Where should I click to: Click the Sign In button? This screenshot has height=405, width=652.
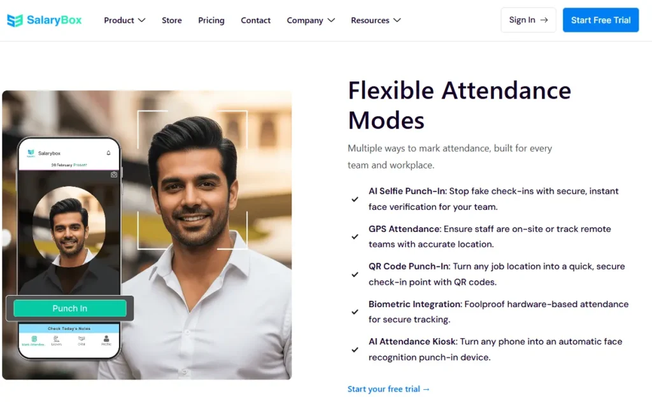coord(528,20)
